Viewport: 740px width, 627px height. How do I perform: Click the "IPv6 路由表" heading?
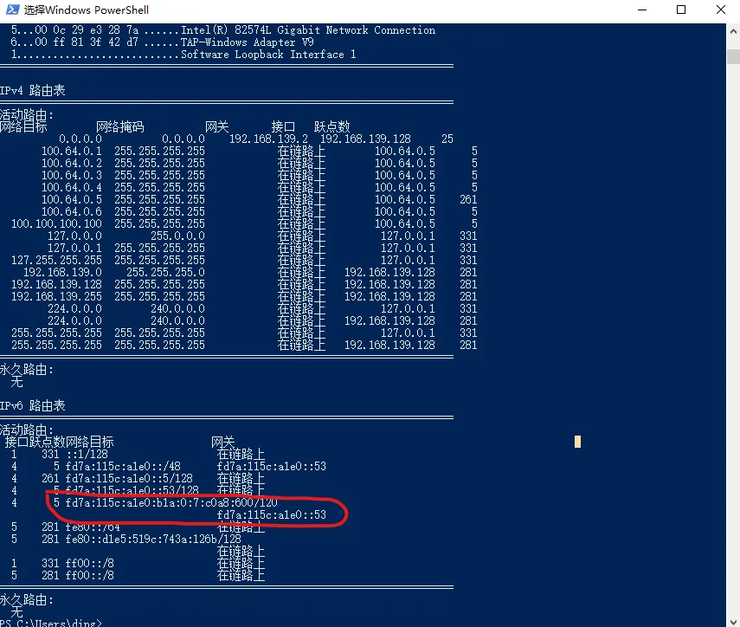pos(33,406)
